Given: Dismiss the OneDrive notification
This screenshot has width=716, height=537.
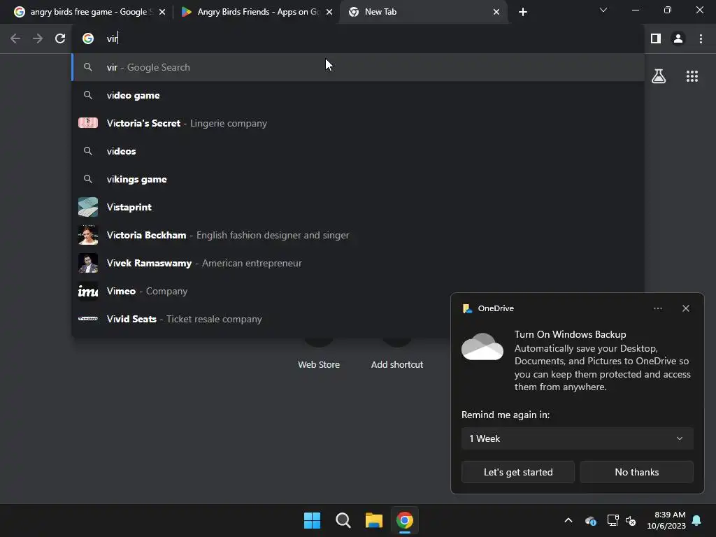Looking at the screenshot, I should point(685,308).
